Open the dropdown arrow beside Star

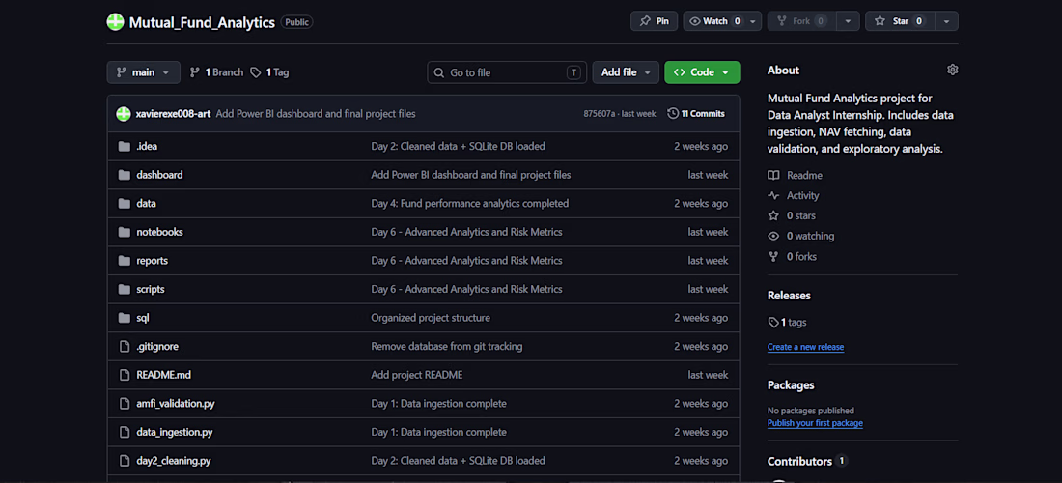click(946, 21)
